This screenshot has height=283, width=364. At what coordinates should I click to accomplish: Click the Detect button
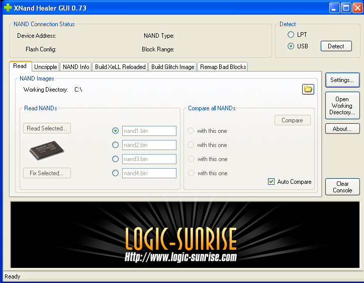[336, 46]
